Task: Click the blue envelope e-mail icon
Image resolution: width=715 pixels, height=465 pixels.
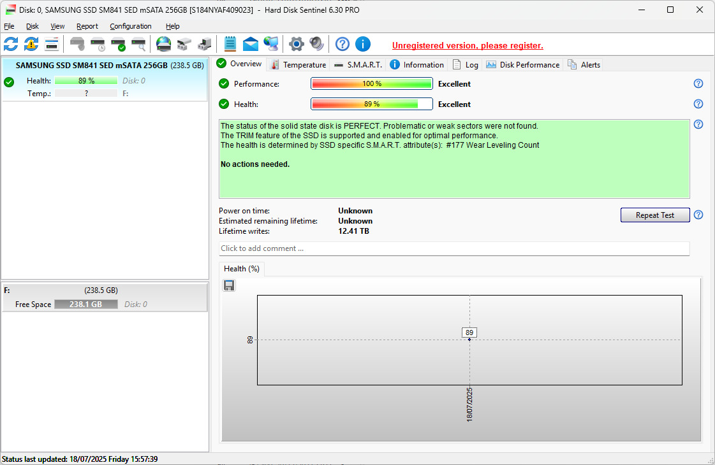Action: click(250, 44)
